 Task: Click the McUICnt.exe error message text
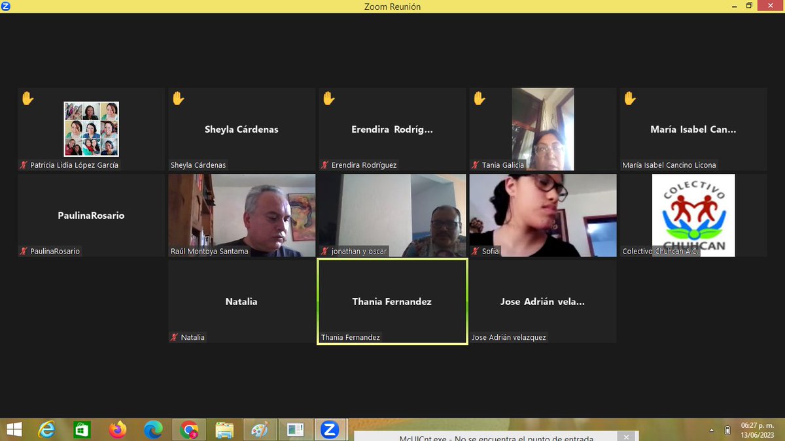tap(496, 438)
